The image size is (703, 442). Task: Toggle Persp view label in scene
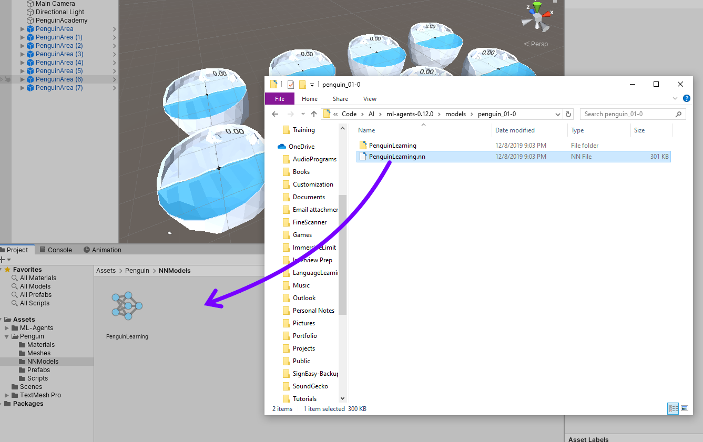tap(536, 44)
